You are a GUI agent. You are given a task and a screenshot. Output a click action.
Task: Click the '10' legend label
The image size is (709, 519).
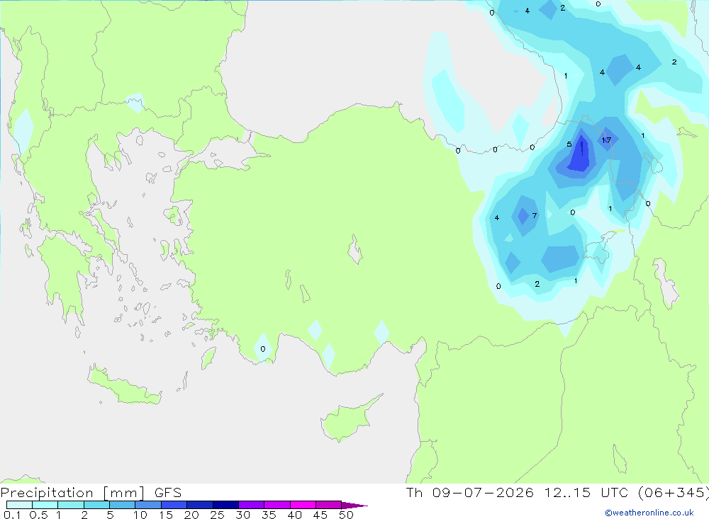point(140,515)
